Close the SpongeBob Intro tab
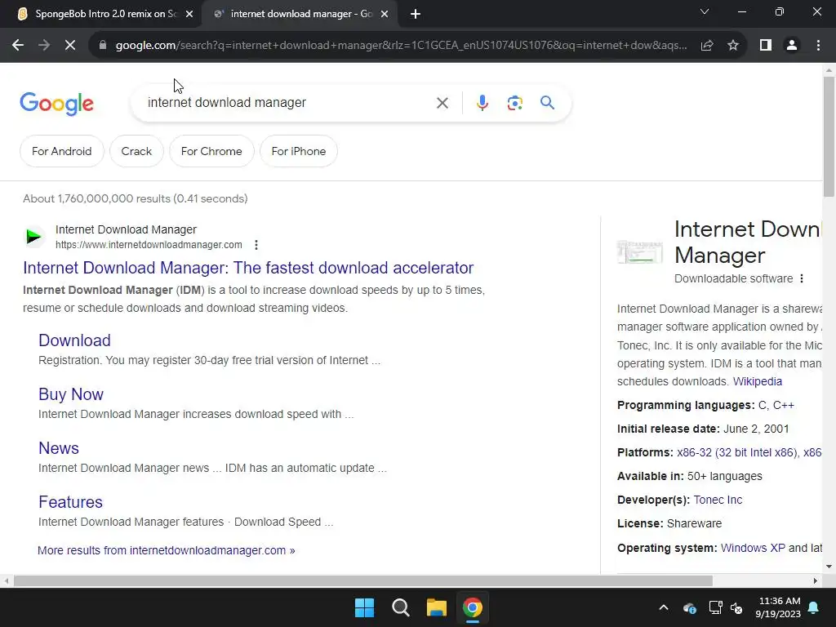 click(x=189, y=15)
